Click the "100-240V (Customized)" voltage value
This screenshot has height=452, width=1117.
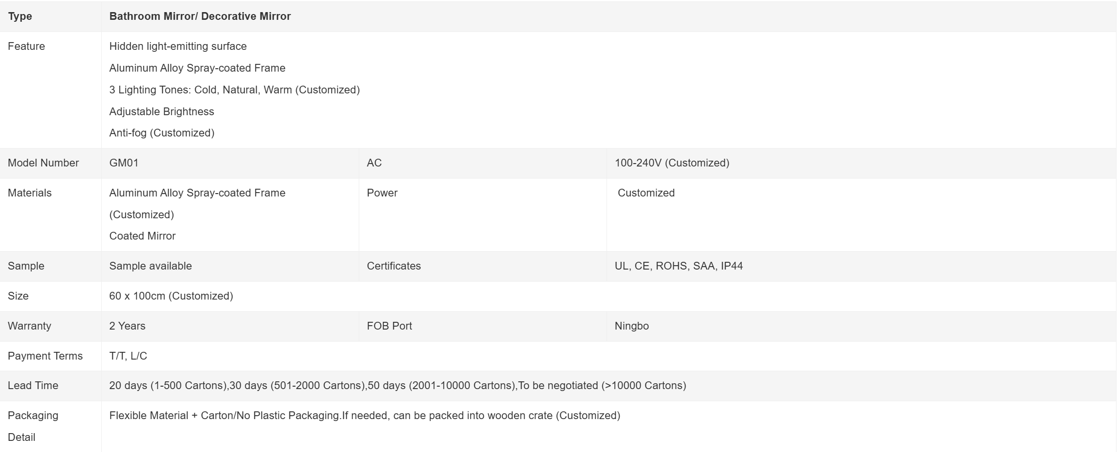point(671,163)
